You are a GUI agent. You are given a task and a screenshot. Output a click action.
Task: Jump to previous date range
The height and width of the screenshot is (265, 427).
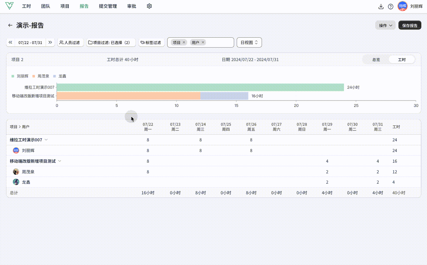10,42
